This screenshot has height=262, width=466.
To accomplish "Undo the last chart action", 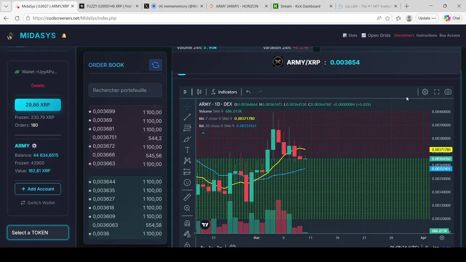I will pyautogui.click(x=248, y=92).
